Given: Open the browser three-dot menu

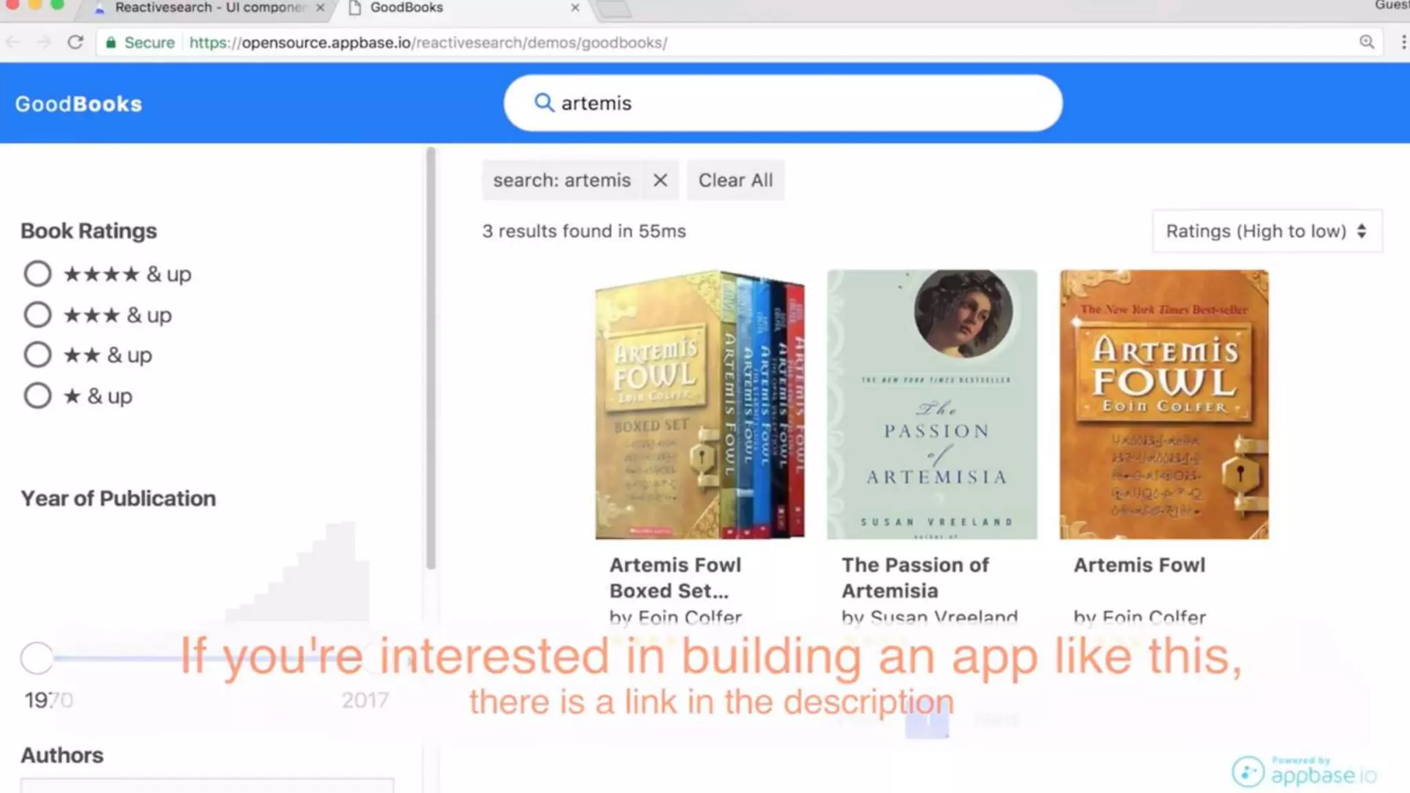Looking at the screenshot, I should click(1403, 42).
